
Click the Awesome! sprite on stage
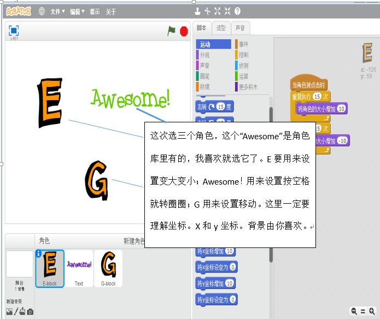(x=131, y=98)
